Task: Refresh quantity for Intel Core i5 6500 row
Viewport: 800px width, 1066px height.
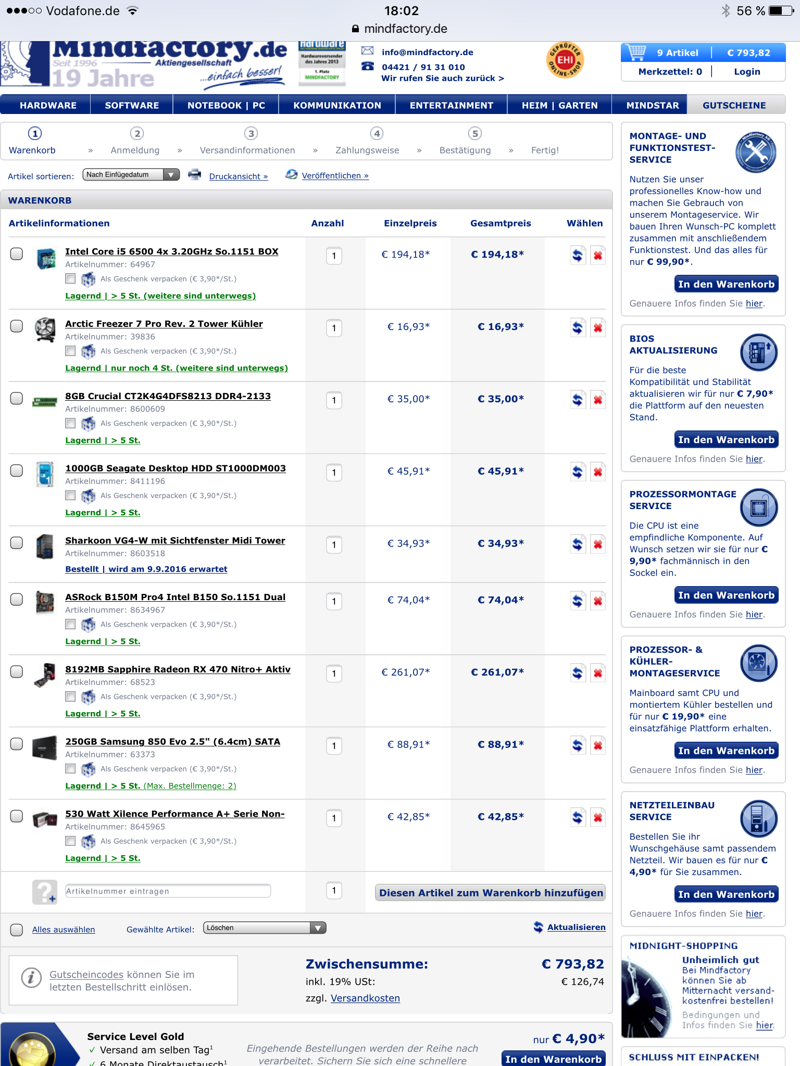Action: pyautogui.click(x=578, y=256)
